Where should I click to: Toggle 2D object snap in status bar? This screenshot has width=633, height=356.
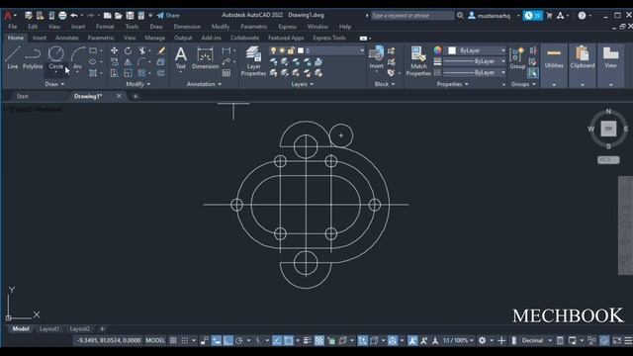(x=288, y=340)
